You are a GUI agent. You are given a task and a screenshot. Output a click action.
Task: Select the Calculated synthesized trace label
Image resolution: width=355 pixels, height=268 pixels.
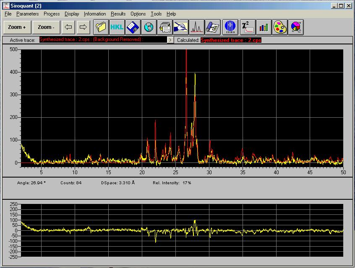pos(231,40)
